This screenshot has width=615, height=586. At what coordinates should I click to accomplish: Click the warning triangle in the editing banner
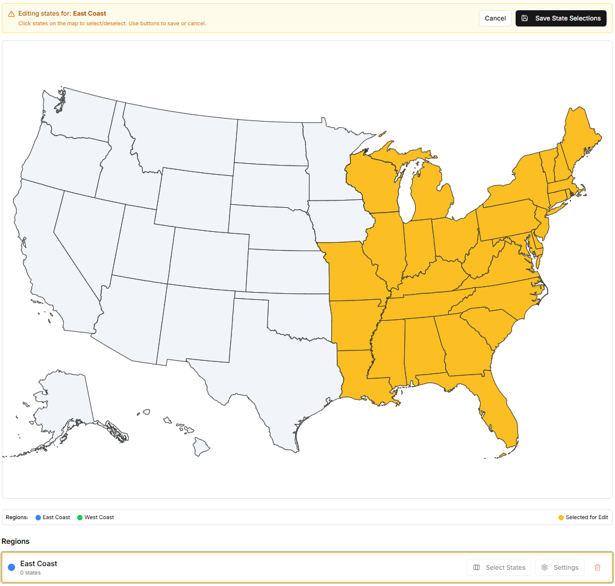(x=12, y=13)
